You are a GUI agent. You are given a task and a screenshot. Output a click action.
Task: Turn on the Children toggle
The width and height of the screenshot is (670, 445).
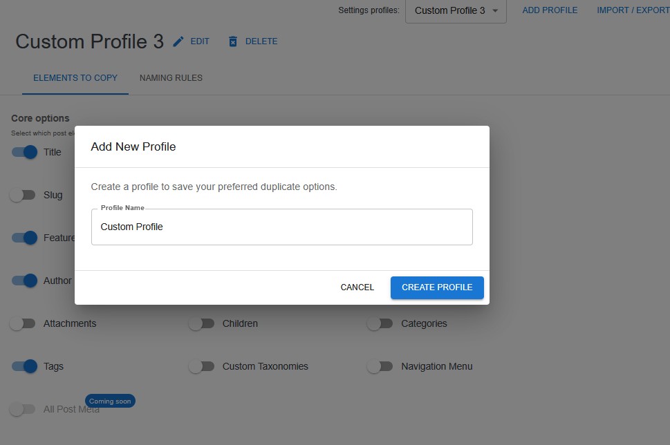[x=202, y=323]
